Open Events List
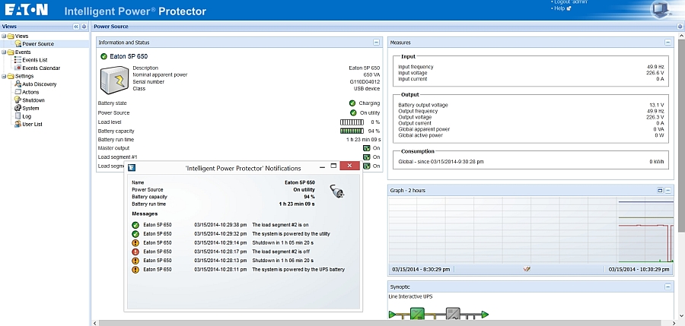The height and width of the screenshot is (326, 685). [x=35, y=60]
